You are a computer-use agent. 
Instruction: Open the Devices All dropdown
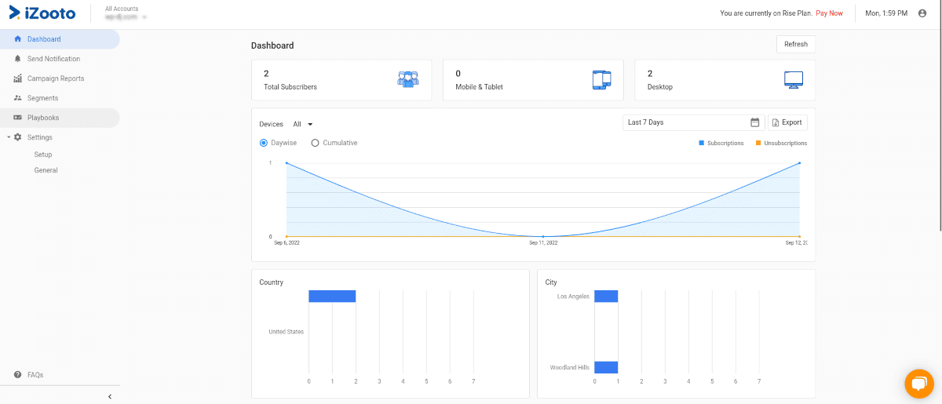[x=303, y=124]
